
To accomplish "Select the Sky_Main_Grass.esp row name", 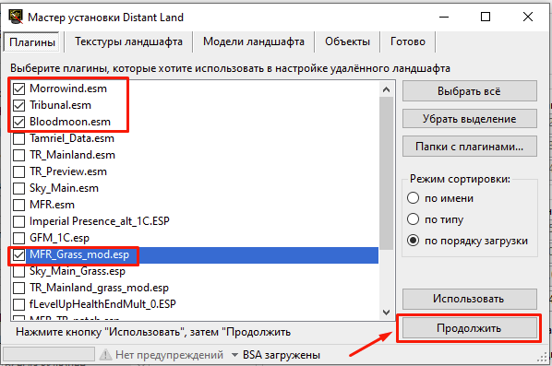I will click(78, 271).
